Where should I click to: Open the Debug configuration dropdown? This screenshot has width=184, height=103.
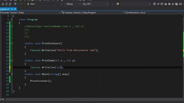pos(73,4)
